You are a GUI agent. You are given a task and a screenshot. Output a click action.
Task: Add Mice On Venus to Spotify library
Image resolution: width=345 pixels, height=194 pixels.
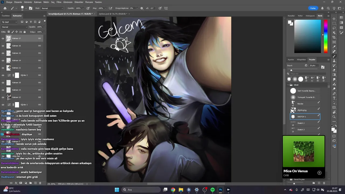point(319,173)
